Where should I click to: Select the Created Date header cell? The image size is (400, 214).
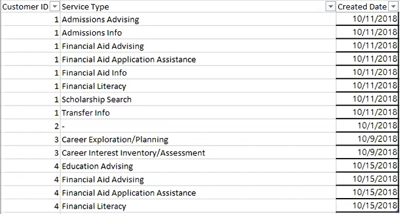click(368, 6)
